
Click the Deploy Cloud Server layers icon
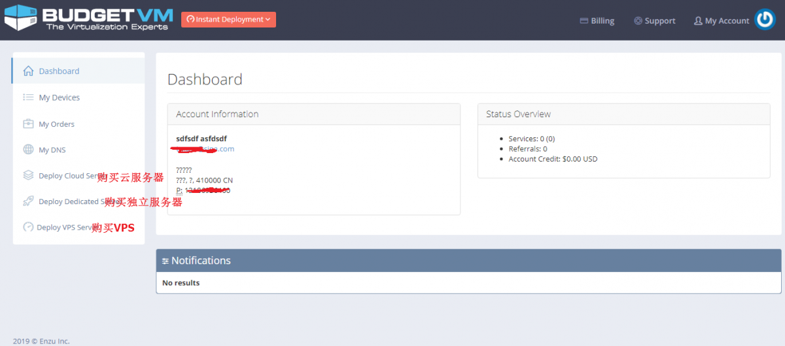(x=28, y=175)
